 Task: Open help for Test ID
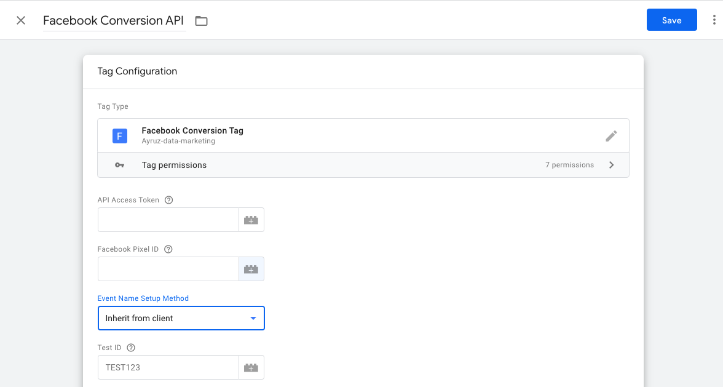(131, 348)
